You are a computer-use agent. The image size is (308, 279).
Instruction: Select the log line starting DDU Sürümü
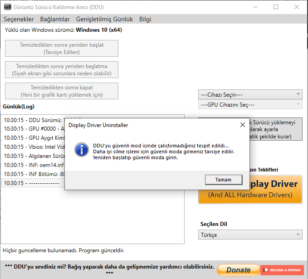coord(34,120)
